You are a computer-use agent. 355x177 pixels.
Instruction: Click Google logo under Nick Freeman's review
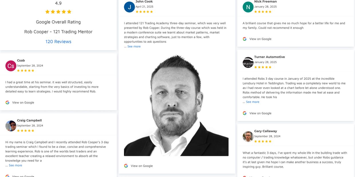tap(244, 39)
